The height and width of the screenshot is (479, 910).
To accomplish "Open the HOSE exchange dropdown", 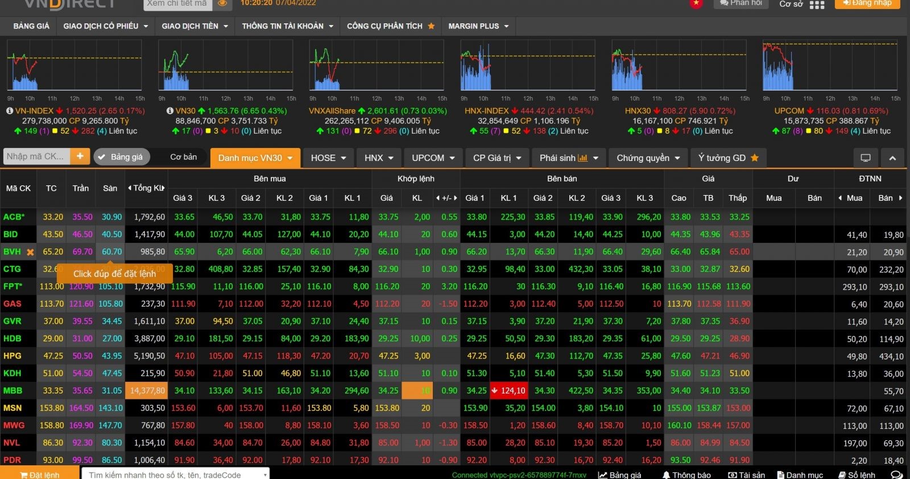I will coord(328,158).
